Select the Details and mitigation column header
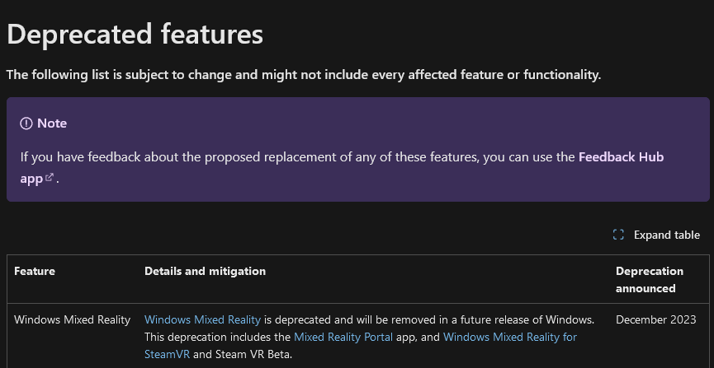Image resolution: width=714 pixels, height=368 pixels. click(205, 271)
